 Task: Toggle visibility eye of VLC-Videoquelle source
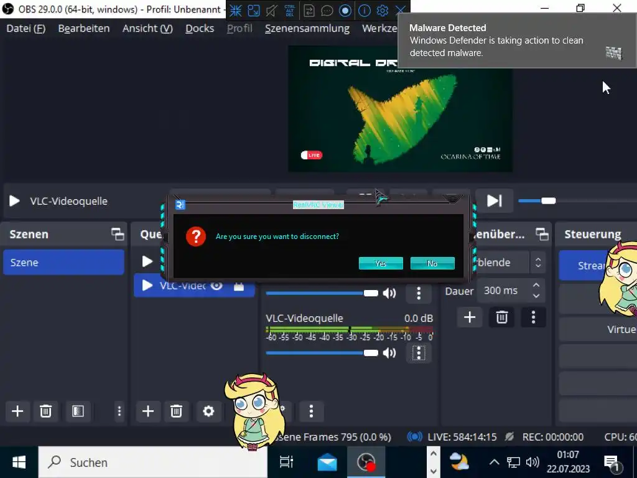216,286
